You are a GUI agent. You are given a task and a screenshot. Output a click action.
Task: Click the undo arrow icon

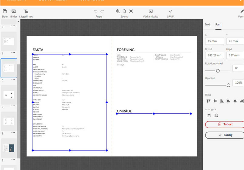click(96, 11)
